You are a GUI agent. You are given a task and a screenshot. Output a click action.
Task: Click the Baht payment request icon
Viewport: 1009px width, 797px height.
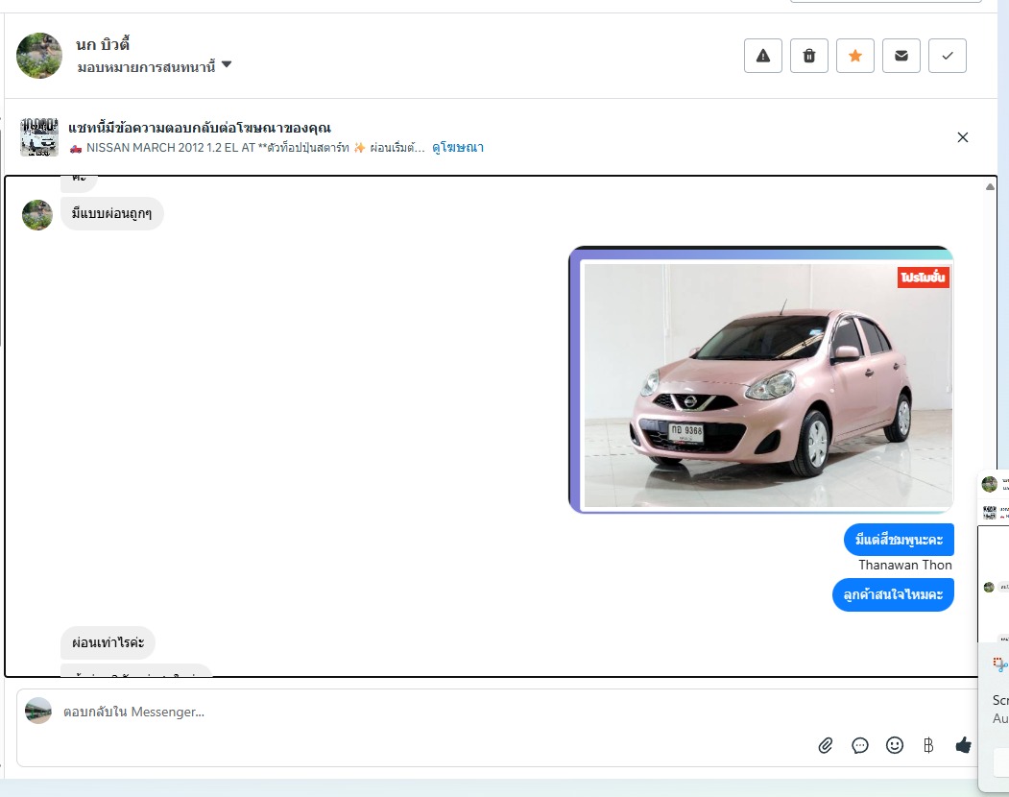(x=928, y=745)
